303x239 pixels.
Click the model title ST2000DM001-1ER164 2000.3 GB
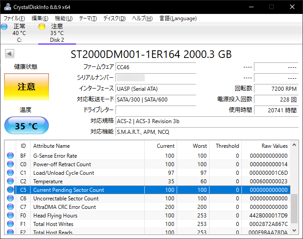coord(151,54)
